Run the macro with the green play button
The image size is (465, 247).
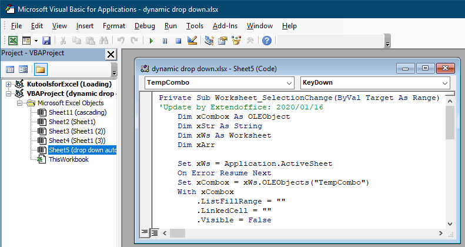[x=151, y=41]
